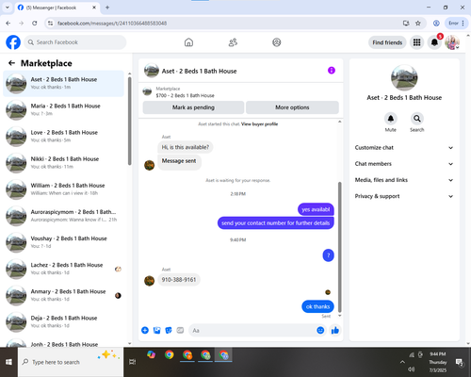Open the account profile picture menu
Screen dimensions: 471x377
pyautogui.click(x=452, y=42)
